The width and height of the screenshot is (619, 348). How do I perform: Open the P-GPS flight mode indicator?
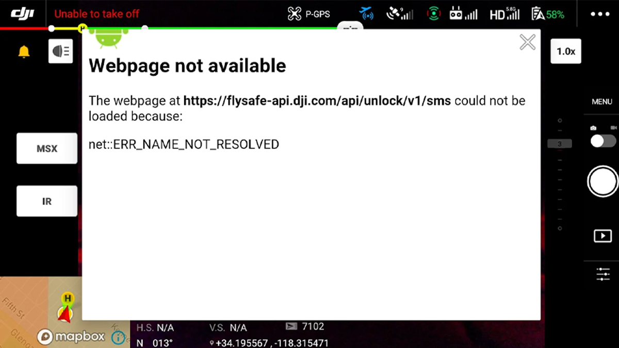(x=308, y=14)
